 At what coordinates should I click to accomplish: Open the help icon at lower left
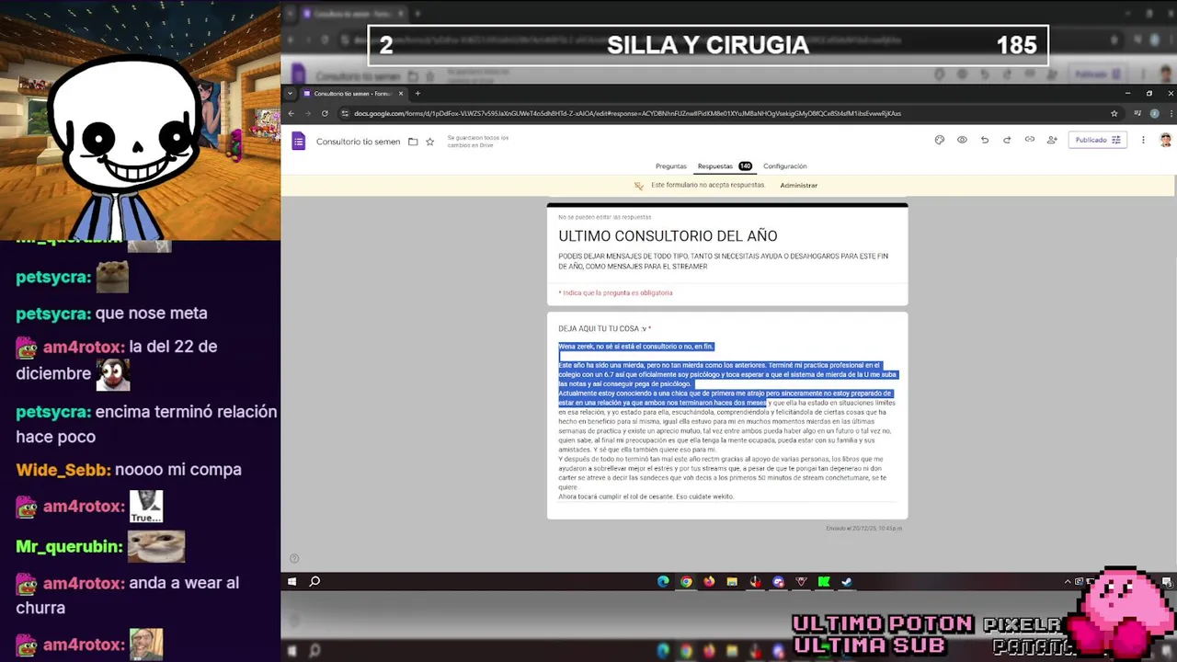[x=294, y=558]
